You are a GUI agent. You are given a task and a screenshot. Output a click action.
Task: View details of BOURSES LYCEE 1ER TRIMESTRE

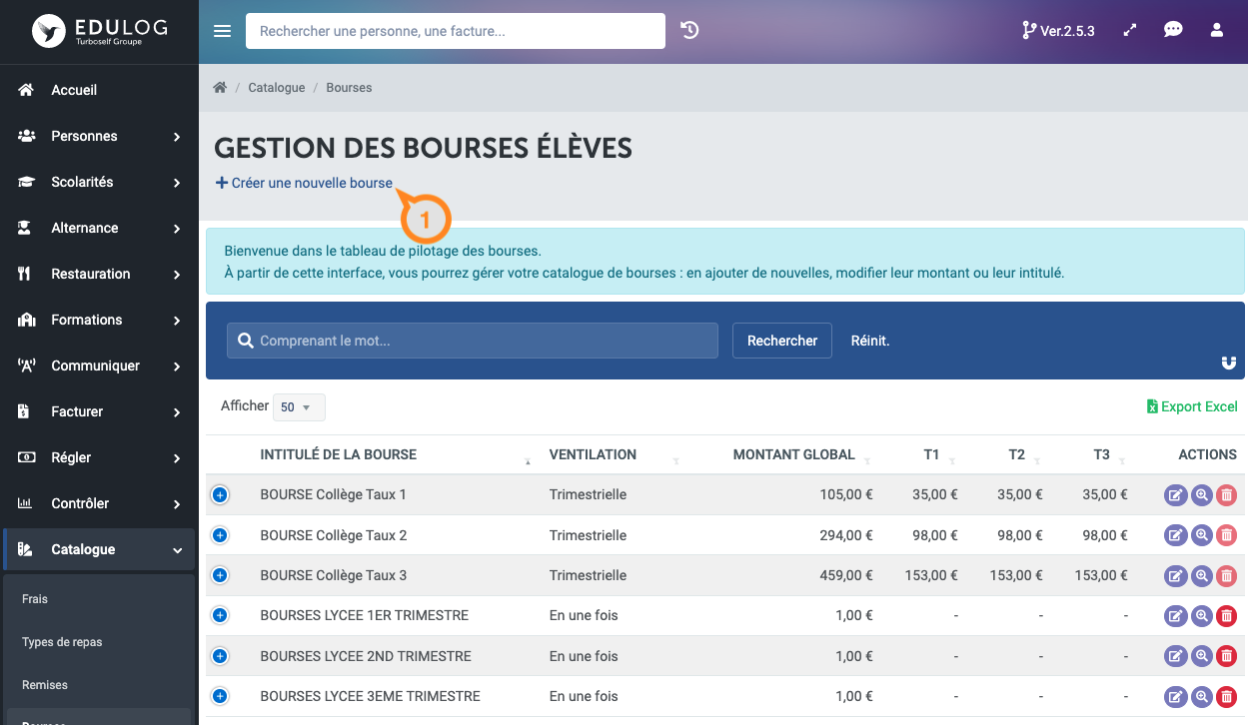[1202, 616]
